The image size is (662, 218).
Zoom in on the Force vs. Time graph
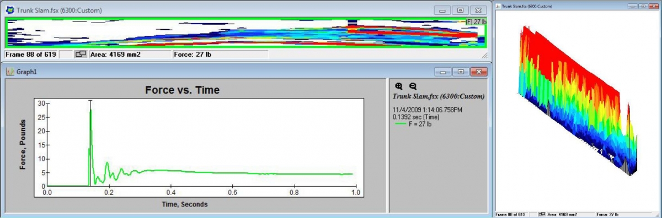(399, 86)
